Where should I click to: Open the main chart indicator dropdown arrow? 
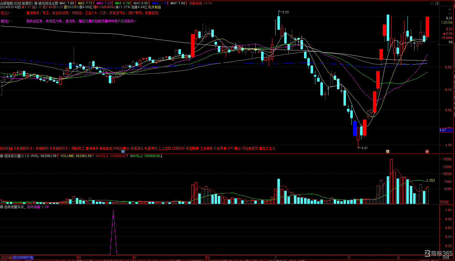click(36, 3)
